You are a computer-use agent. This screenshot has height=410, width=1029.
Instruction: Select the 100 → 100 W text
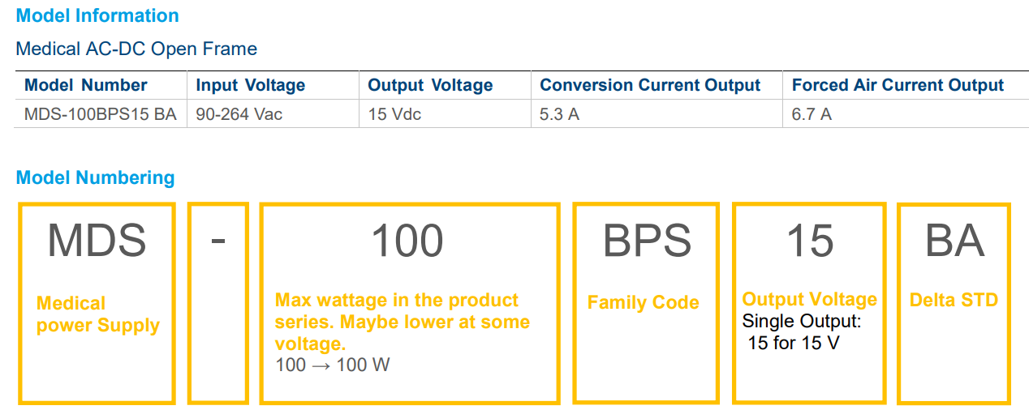(x=333, y=365)
